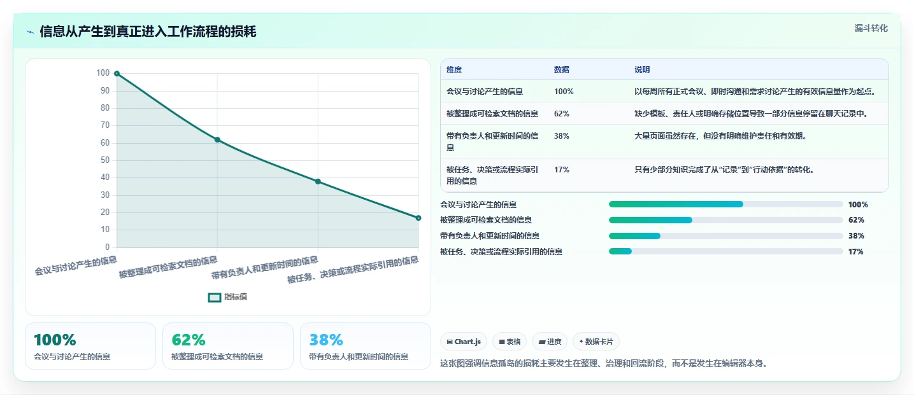Click the x-axis label 带有负责人和更新时间的信息 on the chart
914x395 pixels.
click(x=265, y=268)
